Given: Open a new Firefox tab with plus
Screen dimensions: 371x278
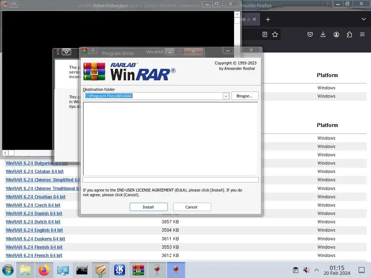Looking at the screenshot, I should click(268, 20).
